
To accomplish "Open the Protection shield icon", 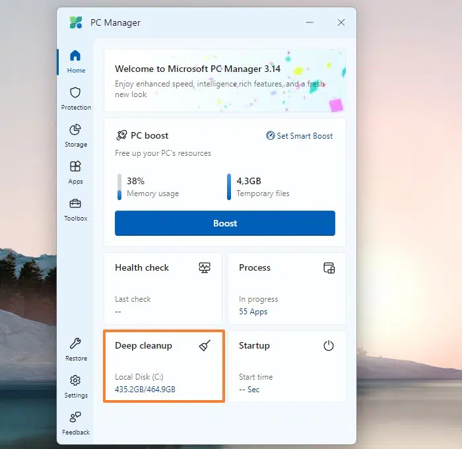I will tap(75, 92).
